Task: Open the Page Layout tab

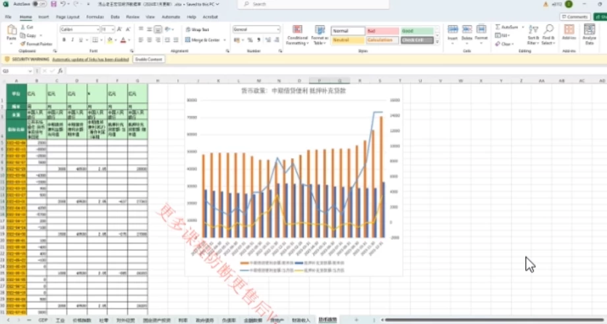Action: [x=67, y=16]
